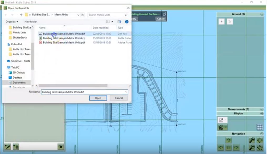Click the add (+) button in Ground panel

(221, 22)
